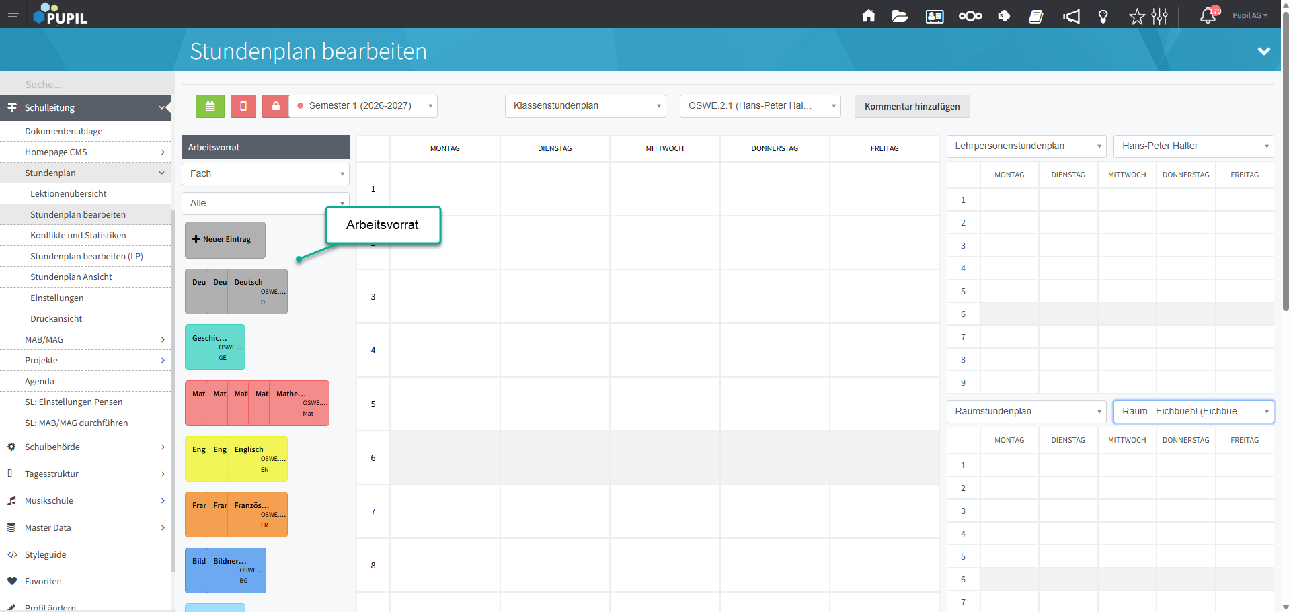Click the Schulbehörde gear icon

tap(11, 447)
